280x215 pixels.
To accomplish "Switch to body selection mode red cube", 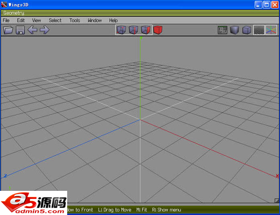I will 158,30.
